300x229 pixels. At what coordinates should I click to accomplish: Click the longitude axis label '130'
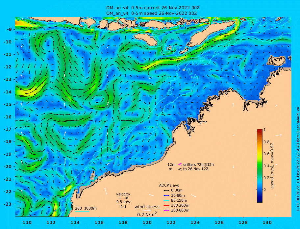(x=267, y=222)
